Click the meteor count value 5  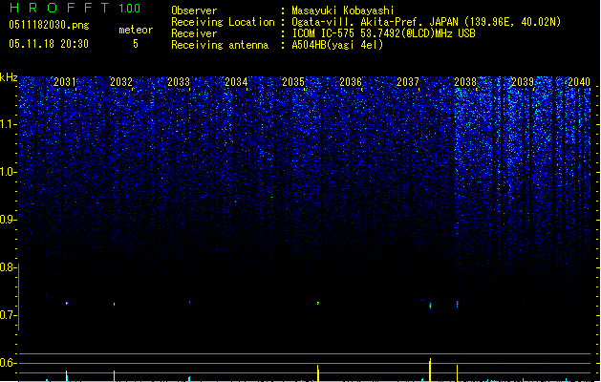[136, 44]
